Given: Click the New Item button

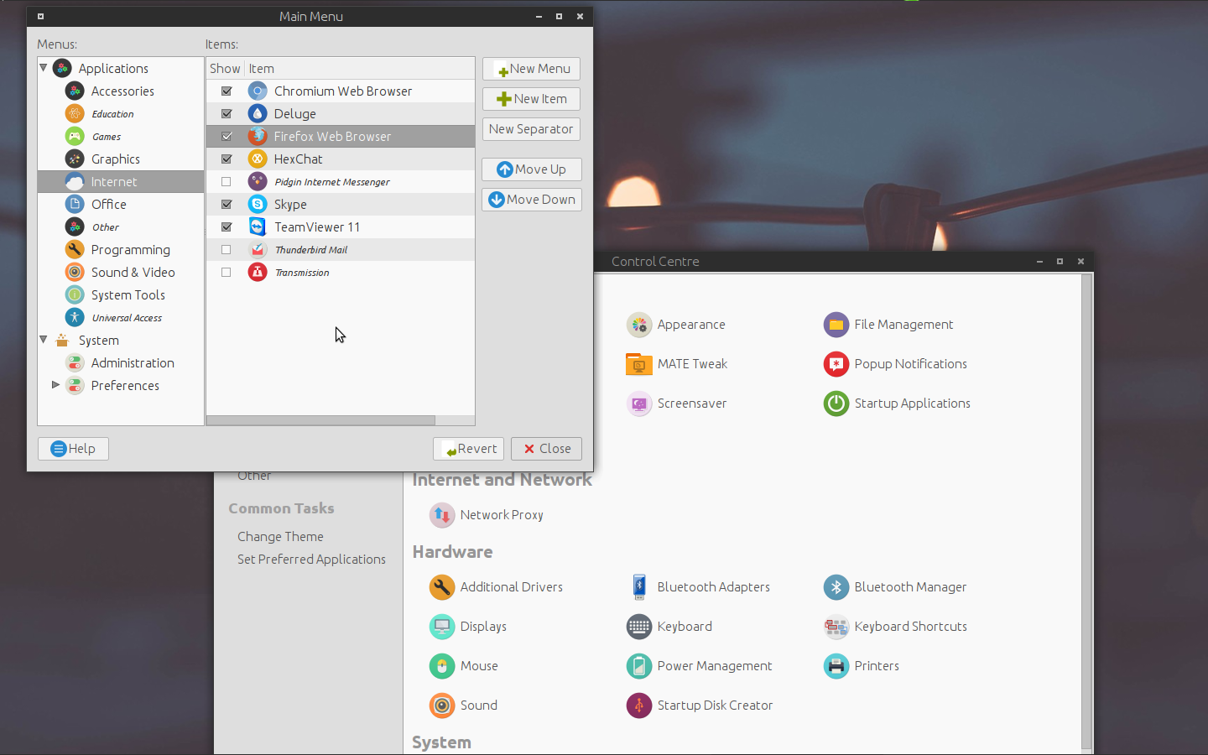Looking at the screenshot, I should pyautogui.click(x=531, y=99).
